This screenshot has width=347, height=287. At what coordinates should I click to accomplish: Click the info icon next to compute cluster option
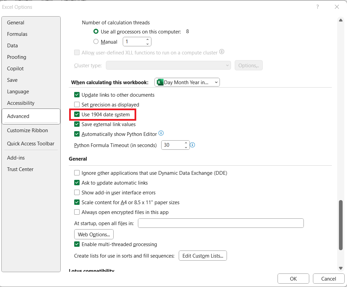coord(222,52)
